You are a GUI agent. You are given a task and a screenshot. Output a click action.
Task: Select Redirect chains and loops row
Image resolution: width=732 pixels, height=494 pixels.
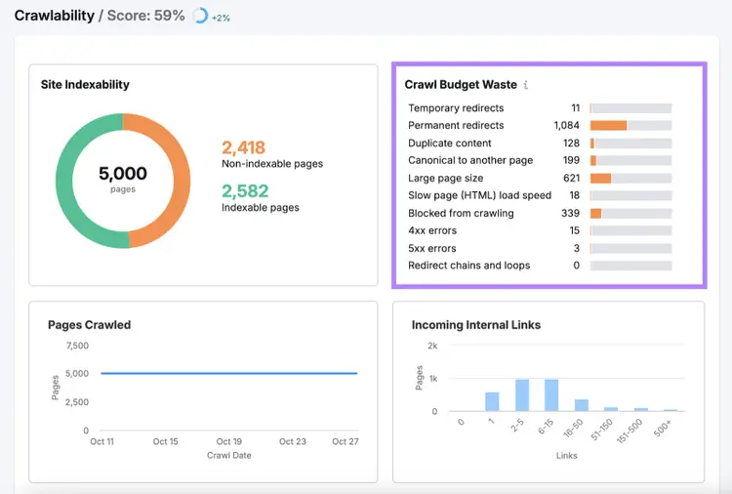540,266
